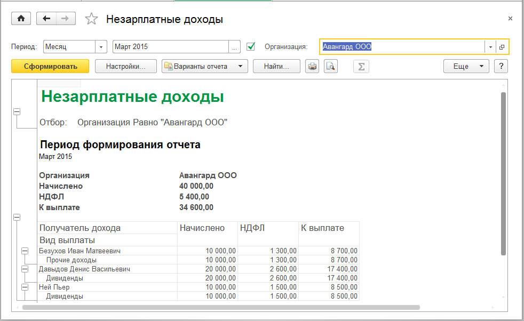The image size is (524, 321).
Task: Open help with question mark button
Action: click(501, 66)
